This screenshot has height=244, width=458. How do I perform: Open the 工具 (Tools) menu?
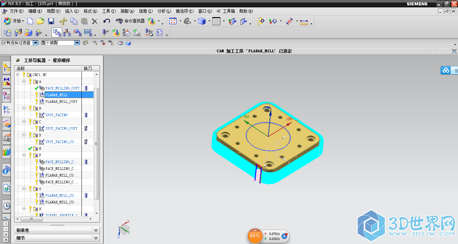click(x=109, y=11)
